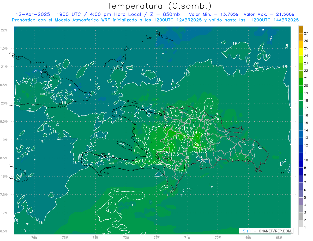
Task: Select the date text "12-Abr-2025"
Action: coord(33,14)
